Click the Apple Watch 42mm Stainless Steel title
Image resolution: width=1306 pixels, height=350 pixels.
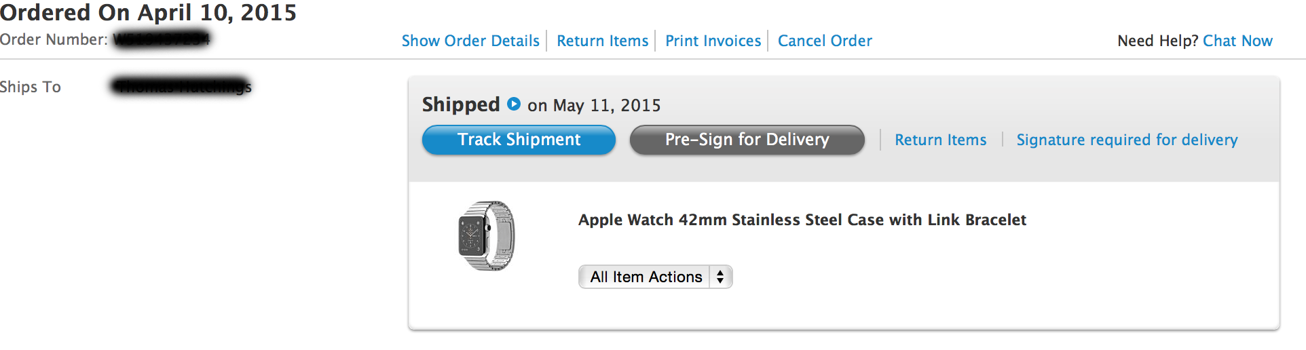(802, 220)
